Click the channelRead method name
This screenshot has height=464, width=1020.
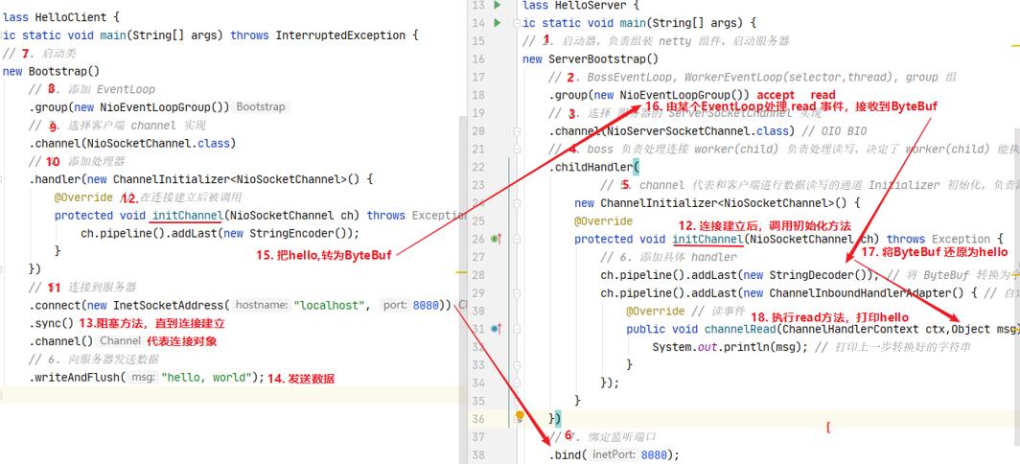pyautogui.click(x=740, y=329)
